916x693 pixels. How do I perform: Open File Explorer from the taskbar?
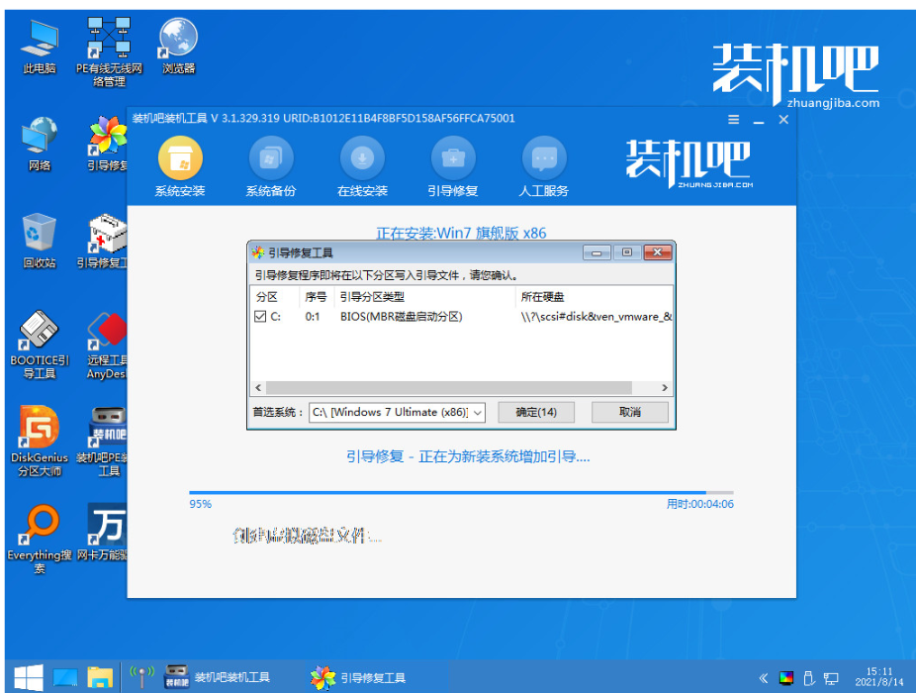[x=100, y=678]
